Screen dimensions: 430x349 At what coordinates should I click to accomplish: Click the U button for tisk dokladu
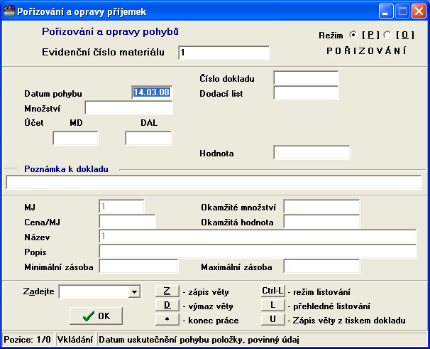point(273,319)
